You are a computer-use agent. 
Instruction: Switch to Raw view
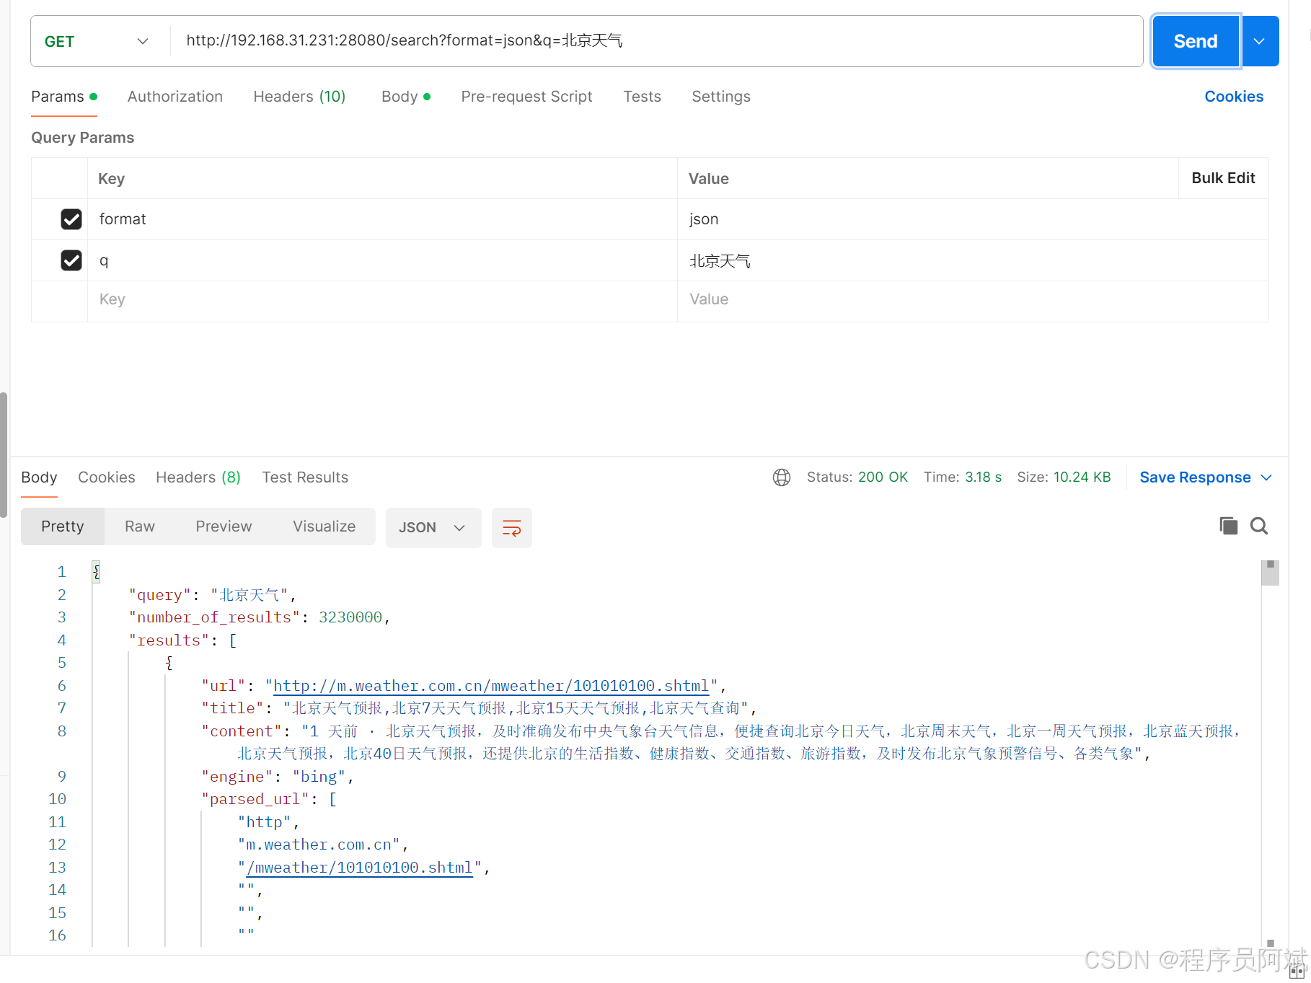(140, 526)
